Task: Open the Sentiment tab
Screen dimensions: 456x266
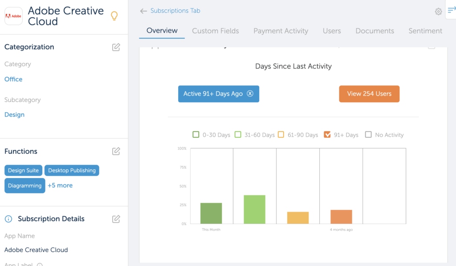Action: [x=425, y=31]
